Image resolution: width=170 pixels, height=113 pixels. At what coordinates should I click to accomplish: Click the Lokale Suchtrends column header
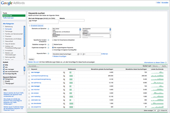pos(157,69)
